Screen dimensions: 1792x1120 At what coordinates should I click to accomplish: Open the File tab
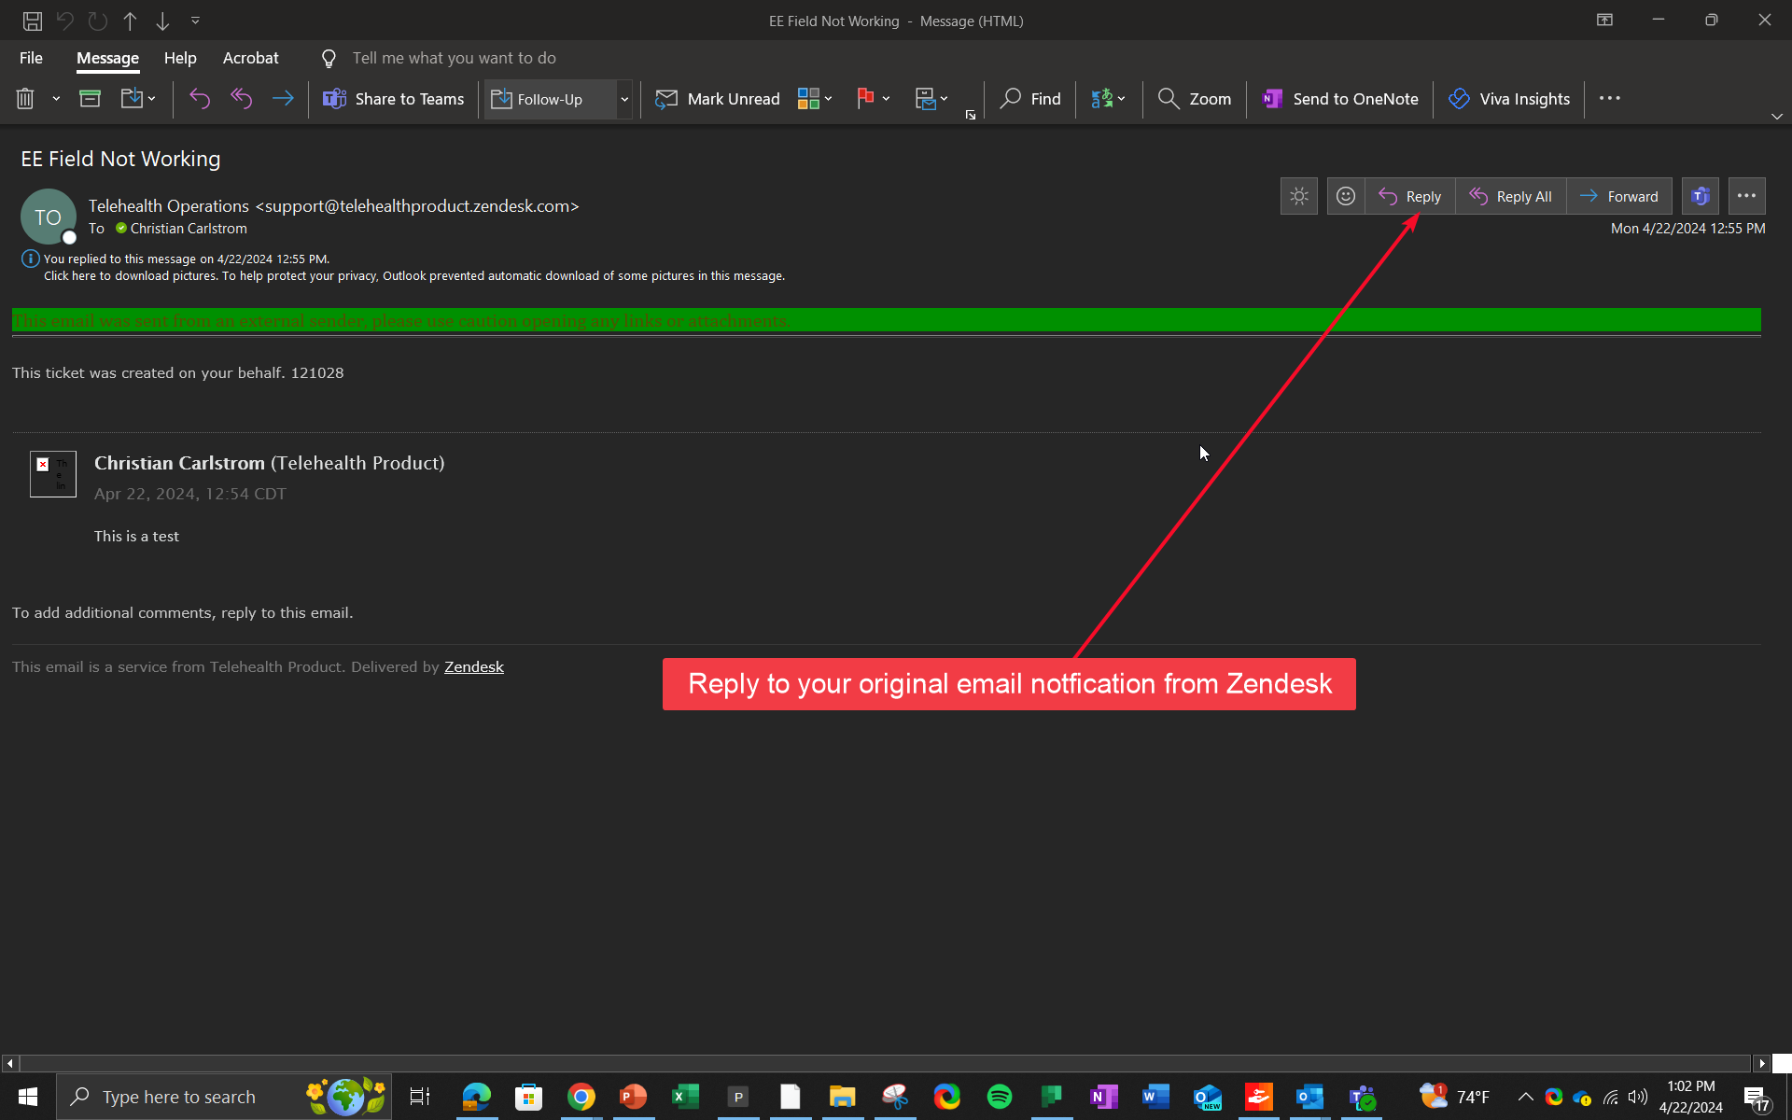(x=31, y=58)
